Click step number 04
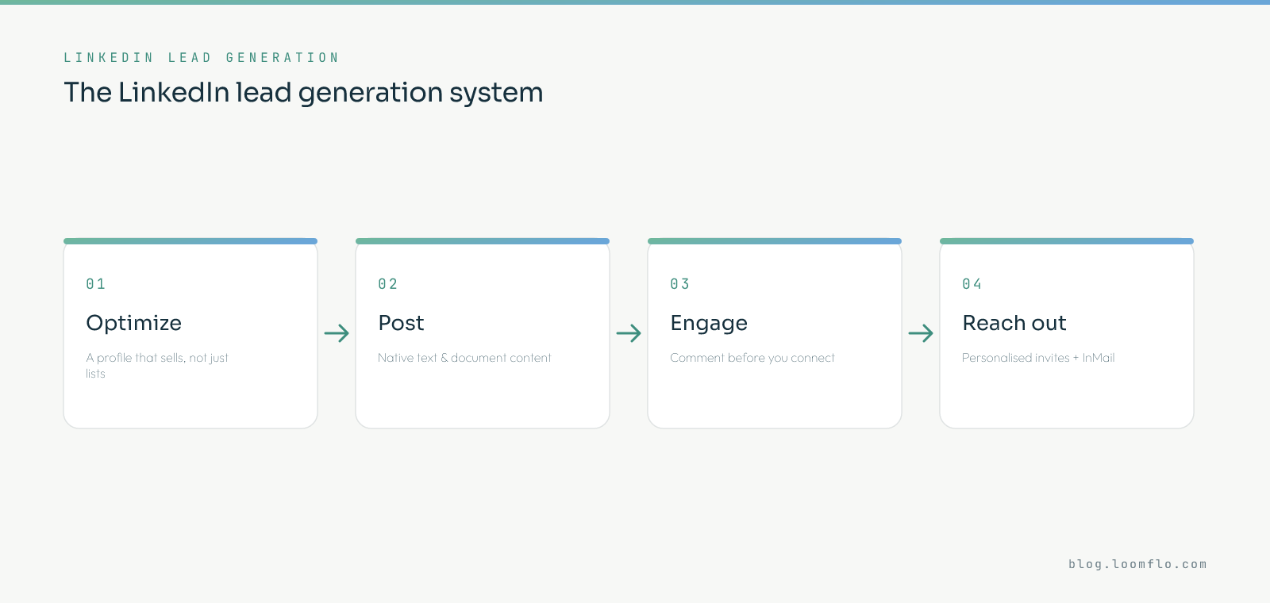1270x603 pixels. point(972,284)
